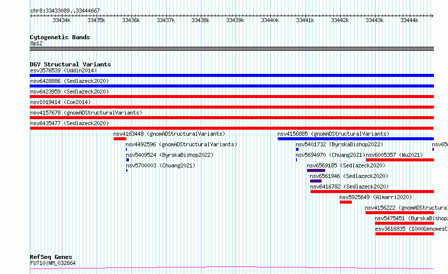Open nsv4492596 (gnomADStructuralVariants) label
Viewport: 448px width, 274px height.
click(181, 144)
